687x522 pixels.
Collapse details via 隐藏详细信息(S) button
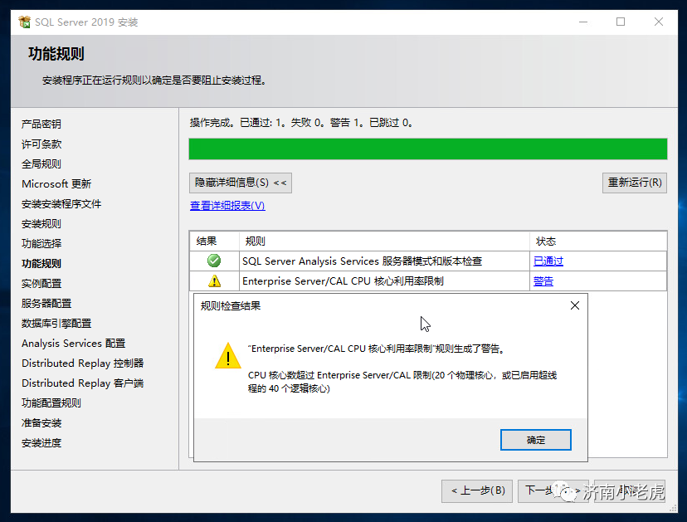tap(241, 183)
